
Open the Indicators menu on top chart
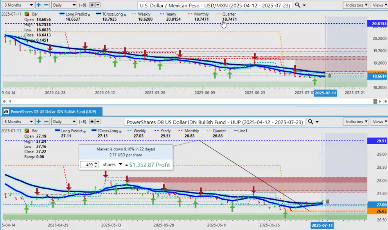[356, 5]
